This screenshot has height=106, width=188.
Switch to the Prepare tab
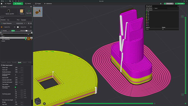coord(8,4)
